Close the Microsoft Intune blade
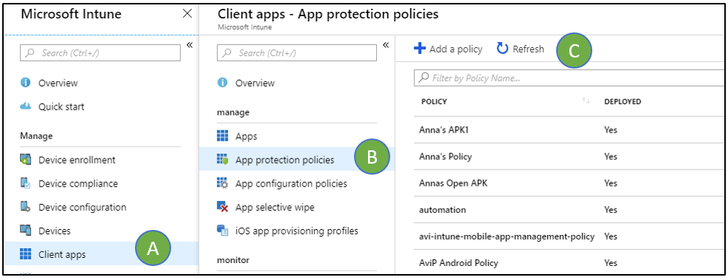 (x=187, y=14)
